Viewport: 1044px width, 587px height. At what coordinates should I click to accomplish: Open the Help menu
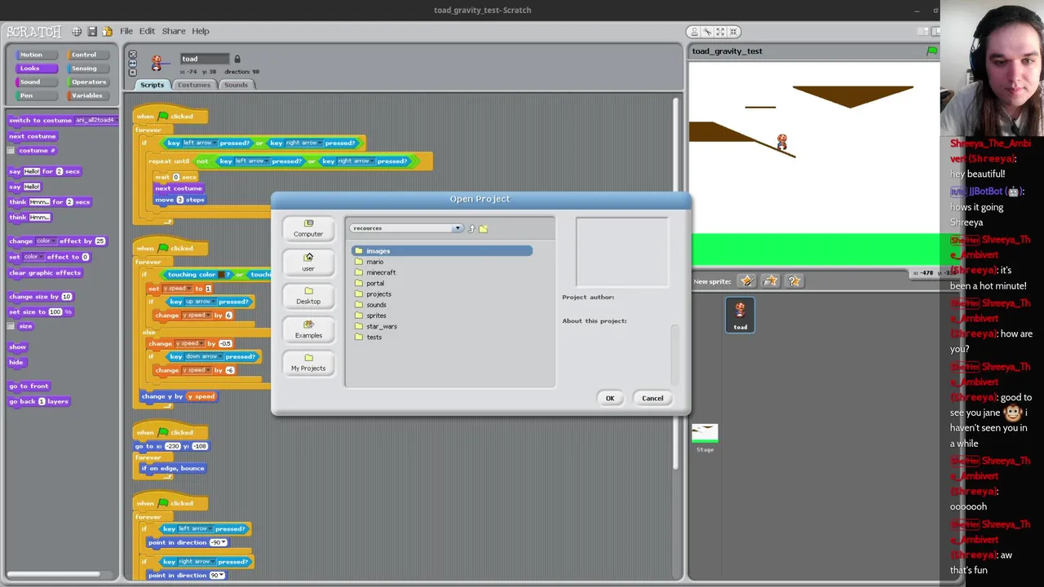coord(201,31)
